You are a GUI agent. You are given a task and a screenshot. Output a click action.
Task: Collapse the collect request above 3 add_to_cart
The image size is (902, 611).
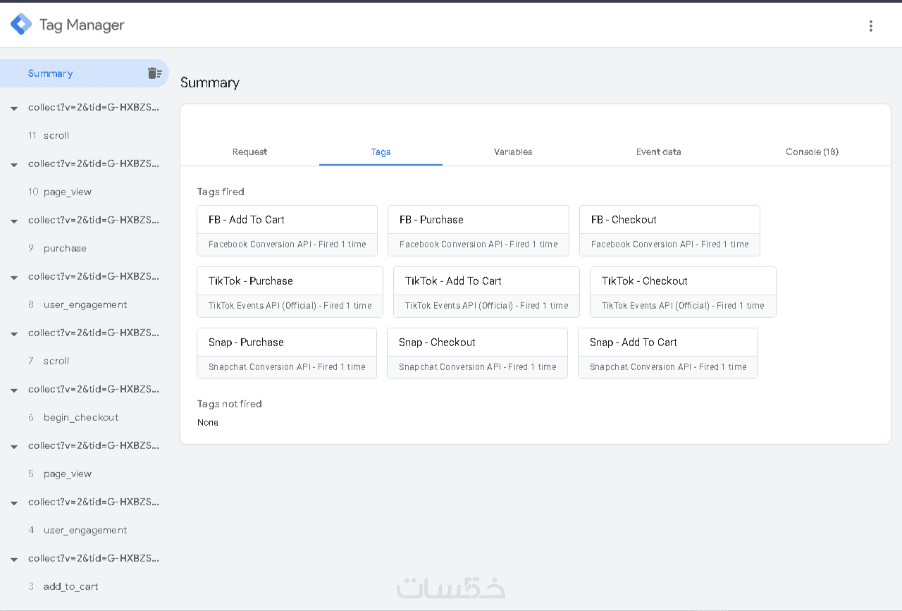[14, 560]
